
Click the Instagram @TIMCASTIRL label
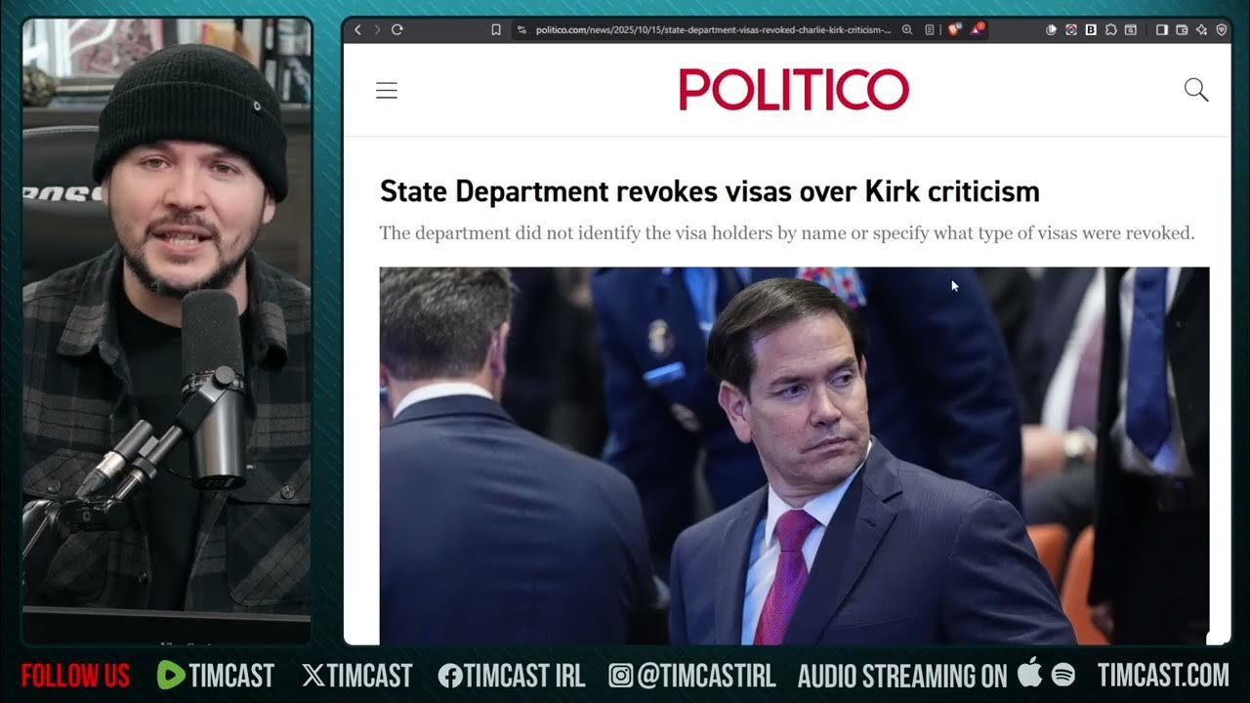(691, 675)
